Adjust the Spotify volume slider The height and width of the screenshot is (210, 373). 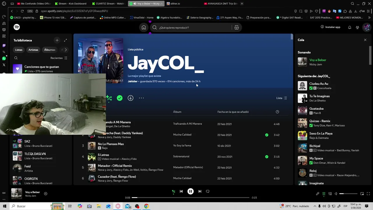pos(349,194)
